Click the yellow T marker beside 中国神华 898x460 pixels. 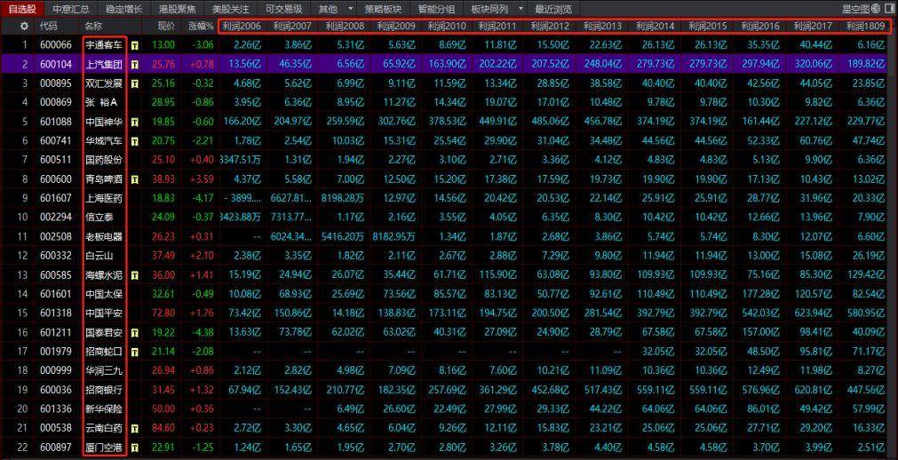pyautogui.click(x=135, y=122)
